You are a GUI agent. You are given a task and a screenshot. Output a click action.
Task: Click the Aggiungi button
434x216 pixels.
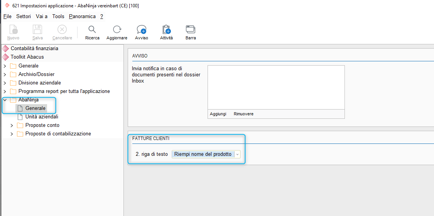[x=218, y=114]
